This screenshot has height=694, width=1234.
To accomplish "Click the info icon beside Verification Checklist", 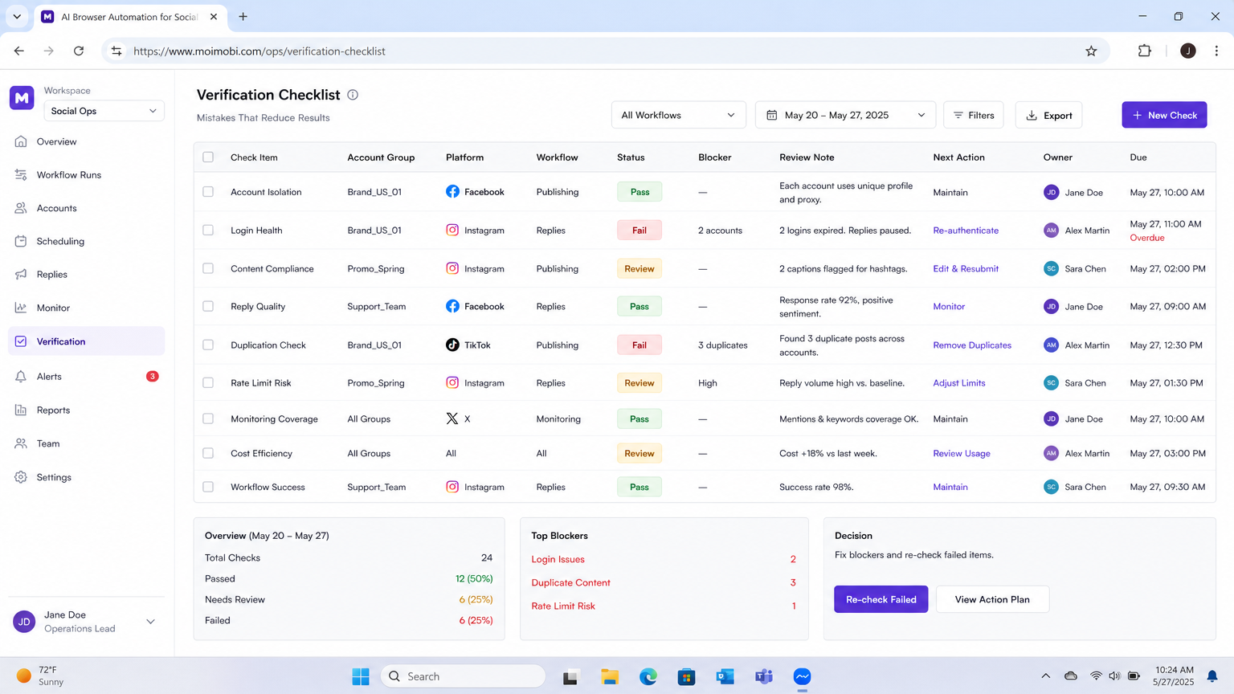I will [x=353, y=95].
